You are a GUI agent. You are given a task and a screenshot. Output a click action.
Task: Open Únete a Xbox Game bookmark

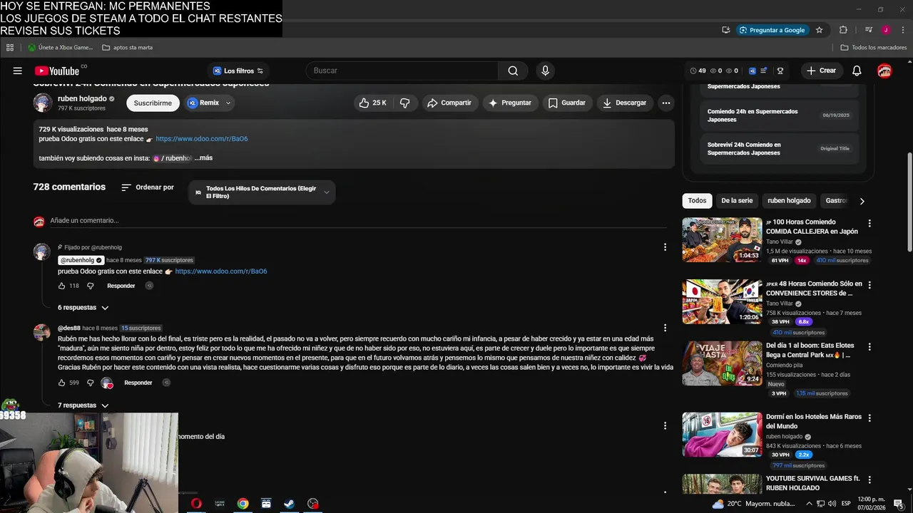(61, 48)
